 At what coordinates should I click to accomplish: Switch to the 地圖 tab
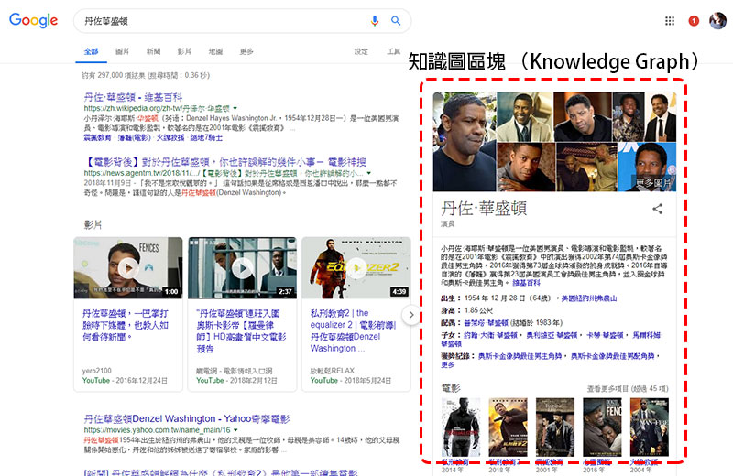215,51
